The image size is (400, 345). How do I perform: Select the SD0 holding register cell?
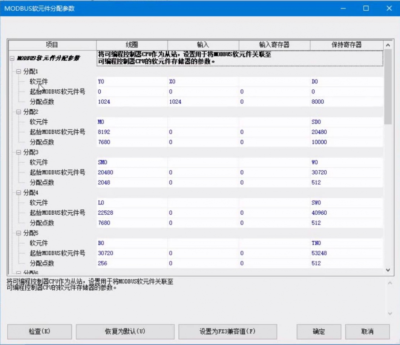coord(347,122)
